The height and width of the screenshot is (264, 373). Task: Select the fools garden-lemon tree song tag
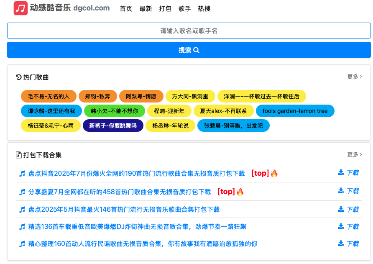295,111
